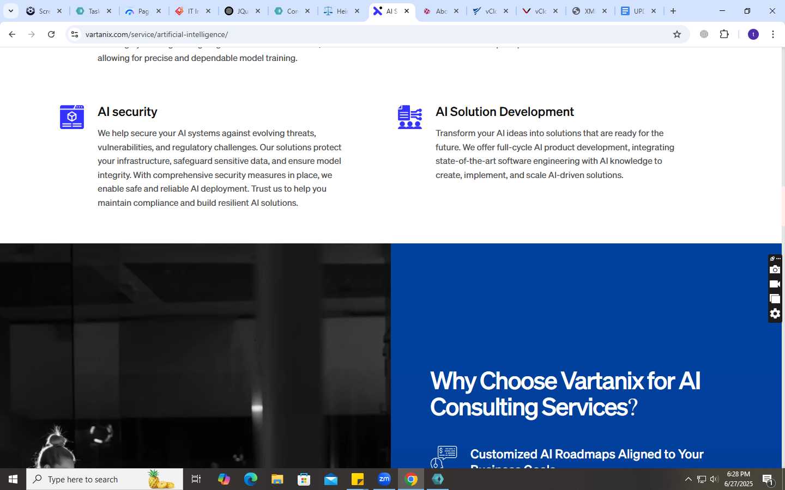
Task: Switch to the 'IT Ir' browser tab
Action: click(192, 11)
